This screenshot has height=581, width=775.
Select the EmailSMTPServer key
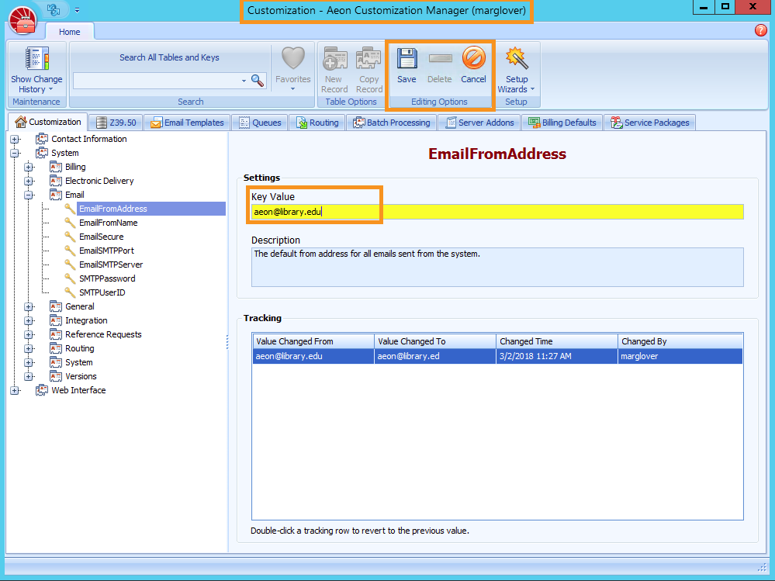(110, 265)
